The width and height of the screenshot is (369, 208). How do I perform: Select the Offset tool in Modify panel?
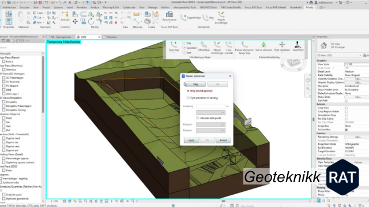83,14
